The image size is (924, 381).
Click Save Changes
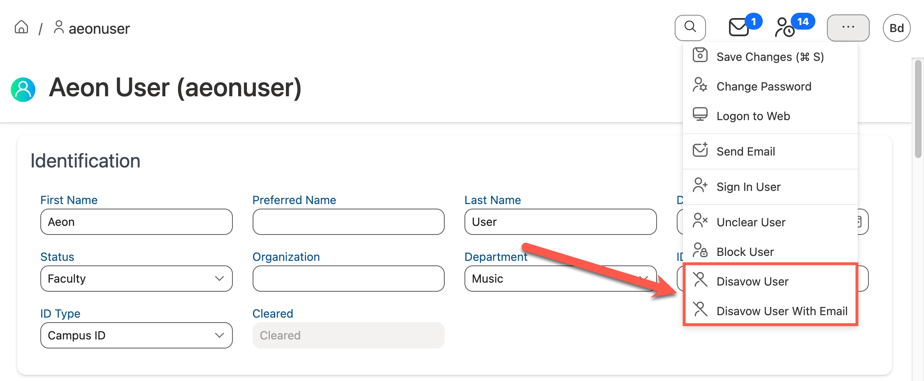click(770, 57)
